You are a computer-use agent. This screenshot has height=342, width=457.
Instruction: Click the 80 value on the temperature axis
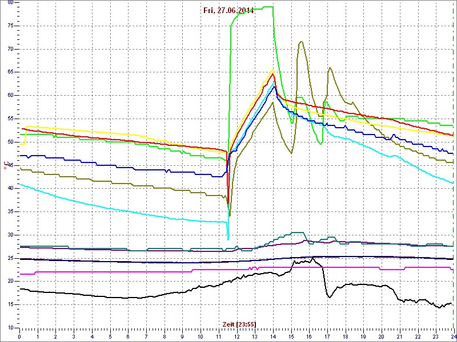10,2
